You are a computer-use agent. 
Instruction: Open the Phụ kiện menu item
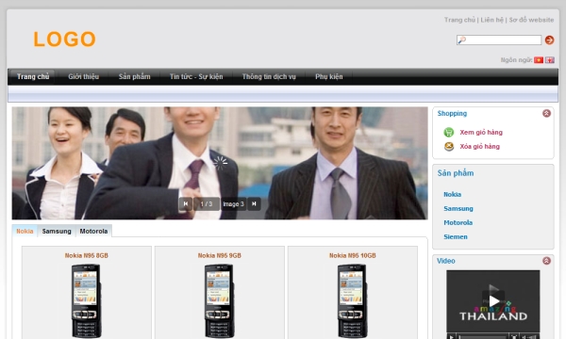(x=329, y=76)
